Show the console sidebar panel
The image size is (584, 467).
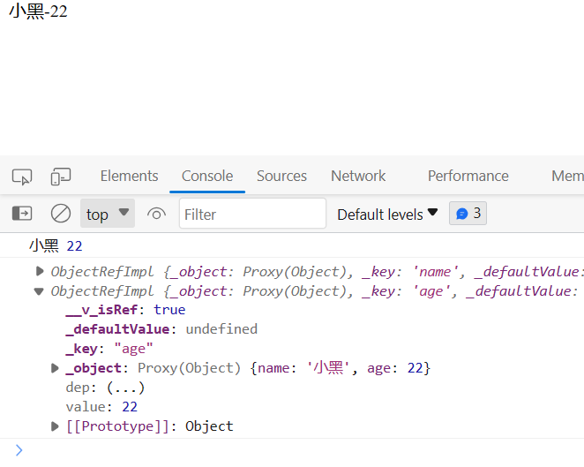(x=22, y=214)
